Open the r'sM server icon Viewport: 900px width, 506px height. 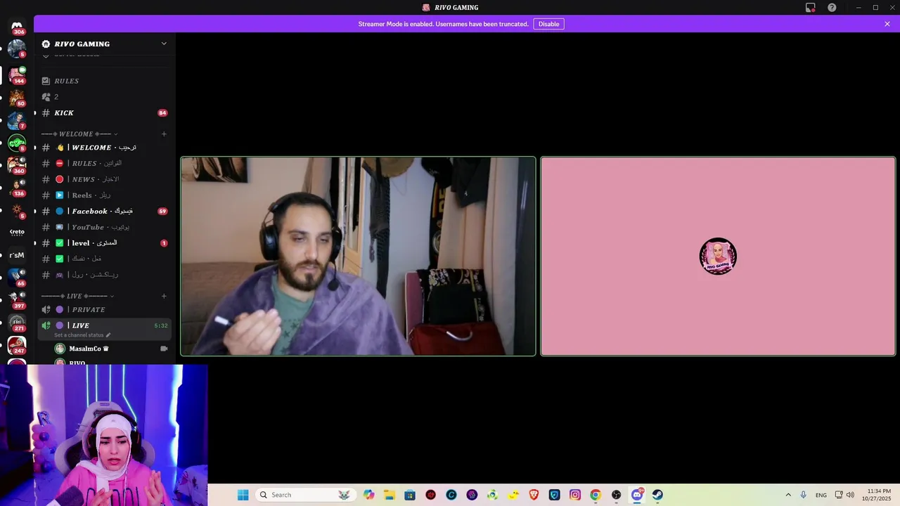click(17, 255)
